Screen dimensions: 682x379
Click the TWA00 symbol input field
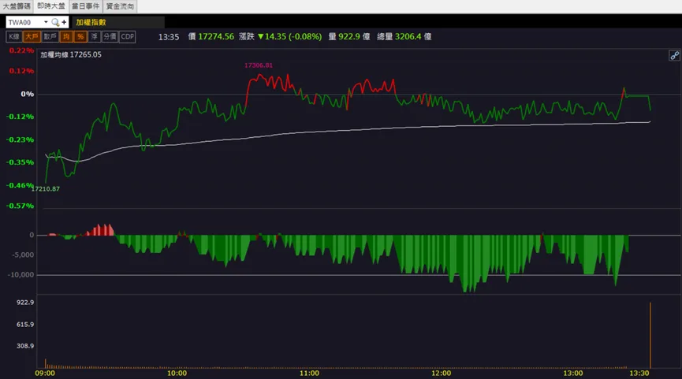click(24, 22)
